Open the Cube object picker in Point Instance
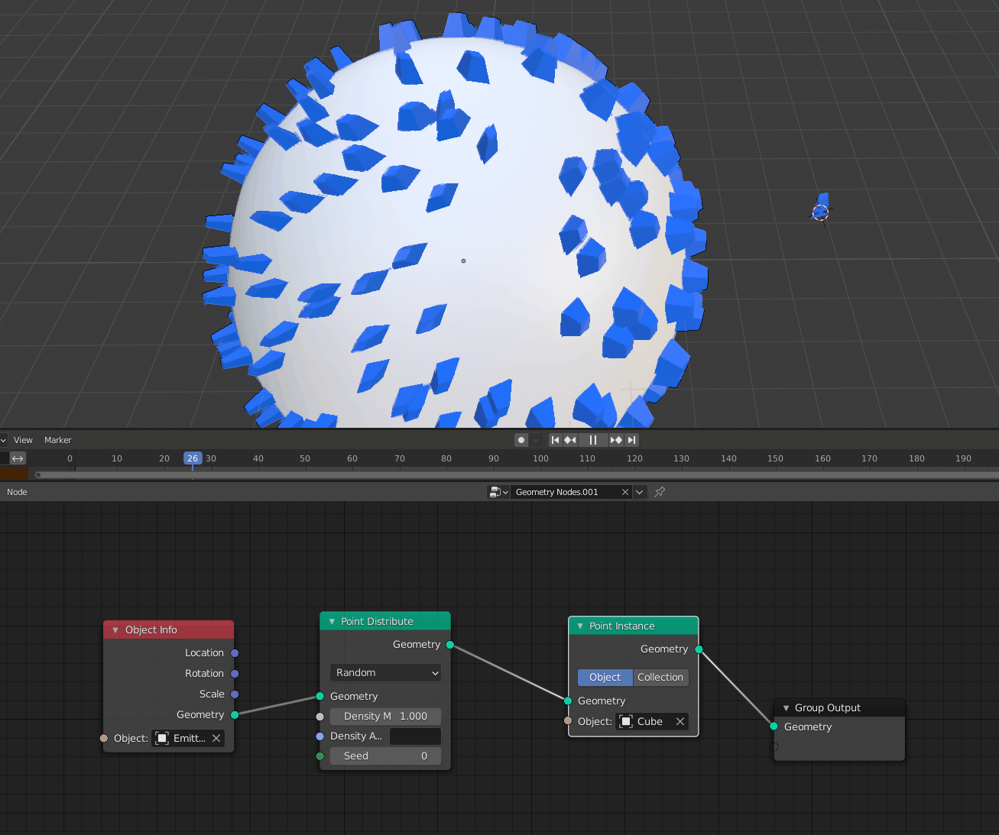 pyautogui.click(x=644, y=722)
